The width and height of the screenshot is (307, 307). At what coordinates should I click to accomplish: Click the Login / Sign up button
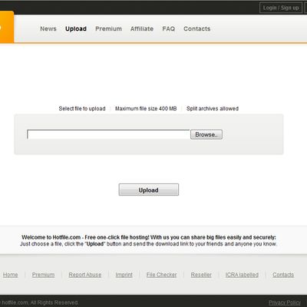[x=281, y=8]
